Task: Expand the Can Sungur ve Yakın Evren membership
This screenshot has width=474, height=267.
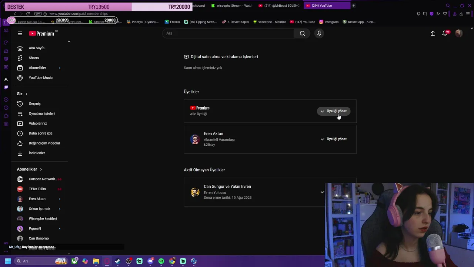Action: 322,192
